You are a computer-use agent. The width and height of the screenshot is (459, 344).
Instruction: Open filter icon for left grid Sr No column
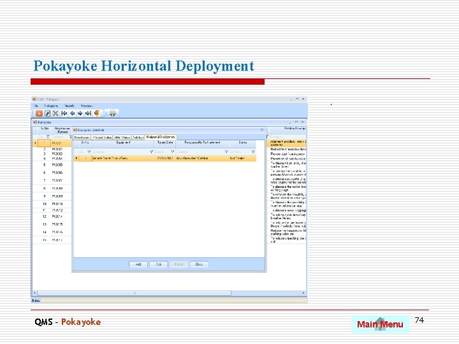(x=48, y=136)
